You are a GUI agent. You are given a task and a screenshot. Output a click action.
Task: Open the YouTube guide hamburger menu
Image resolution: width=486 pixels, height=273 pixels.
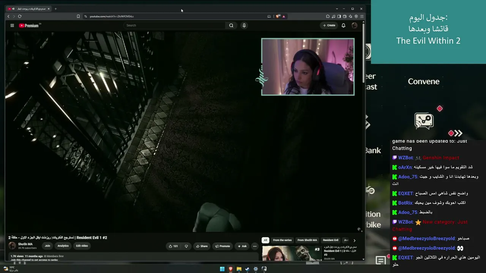[x=12, y=25]
